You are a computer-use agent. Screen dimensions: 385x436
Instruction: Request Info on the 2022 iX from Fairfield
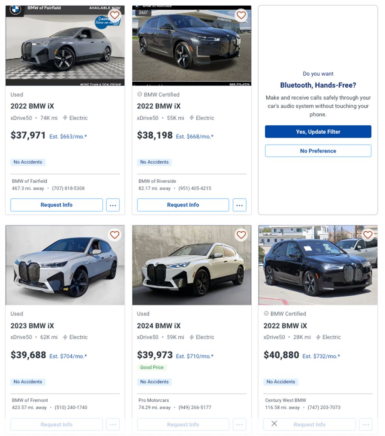click(x=56, y=205)
